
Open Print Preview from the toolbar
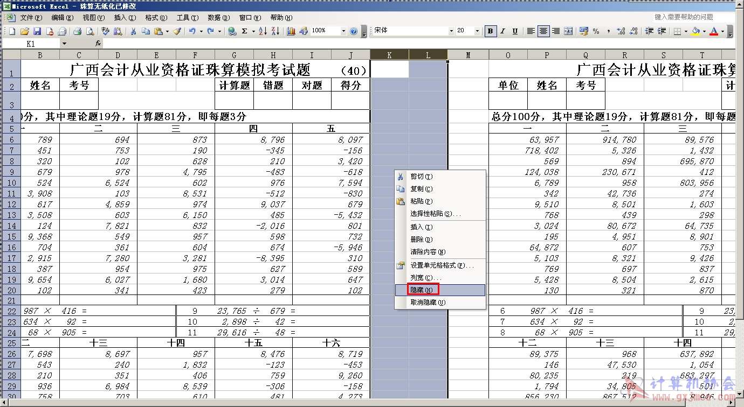(x=90, y=31)
